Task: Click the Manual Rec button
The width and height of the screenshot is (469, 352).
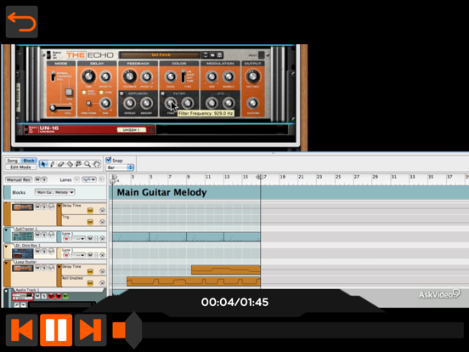Action: [19, 179]
